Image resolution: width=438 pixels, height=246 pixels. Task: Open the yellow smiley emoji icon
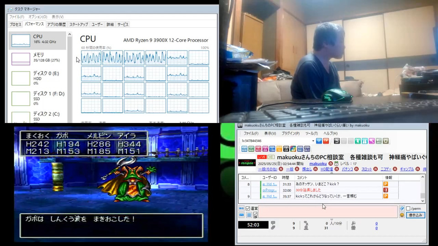click(x=402, y=215)
